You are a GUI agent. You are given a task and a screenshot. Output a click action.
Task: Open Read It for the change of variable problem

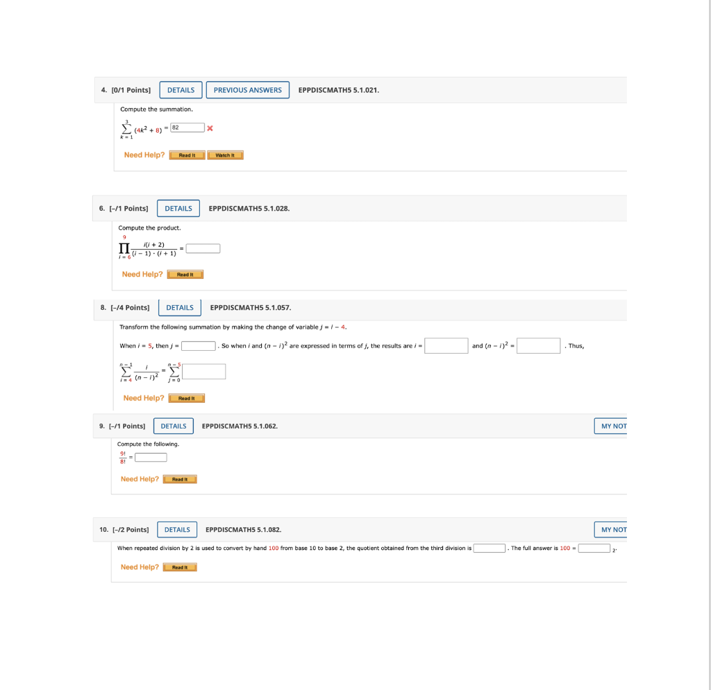(186, 398)
